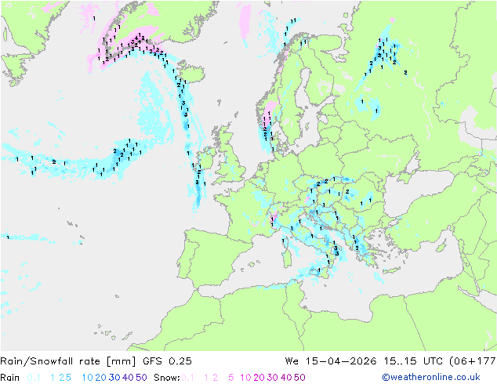
Task: Select the Rain legend value 40
Action: (x=128, y=378)
